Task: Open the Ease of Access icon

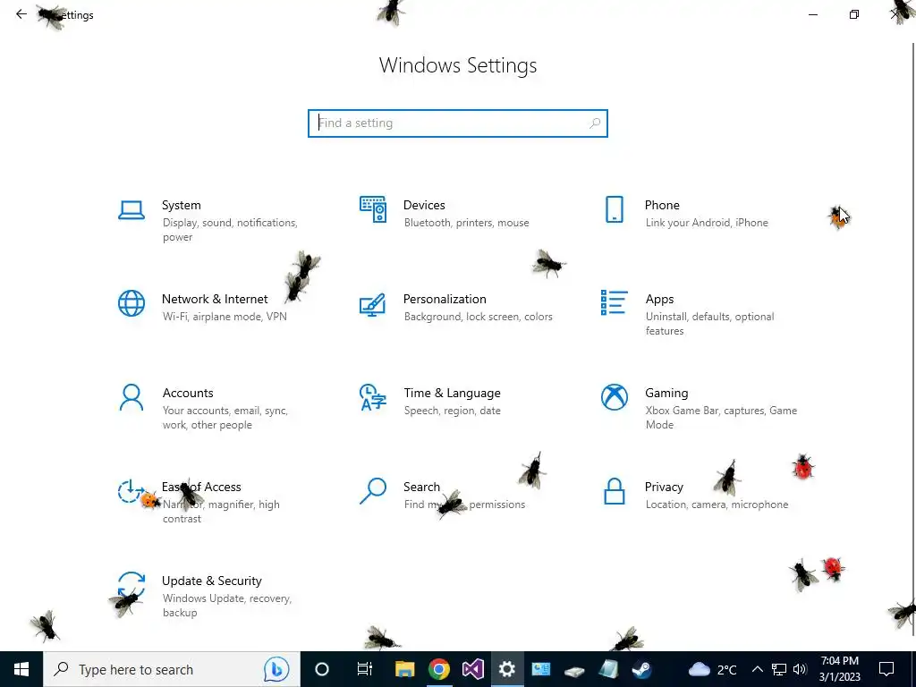Action: pos(131,491)
